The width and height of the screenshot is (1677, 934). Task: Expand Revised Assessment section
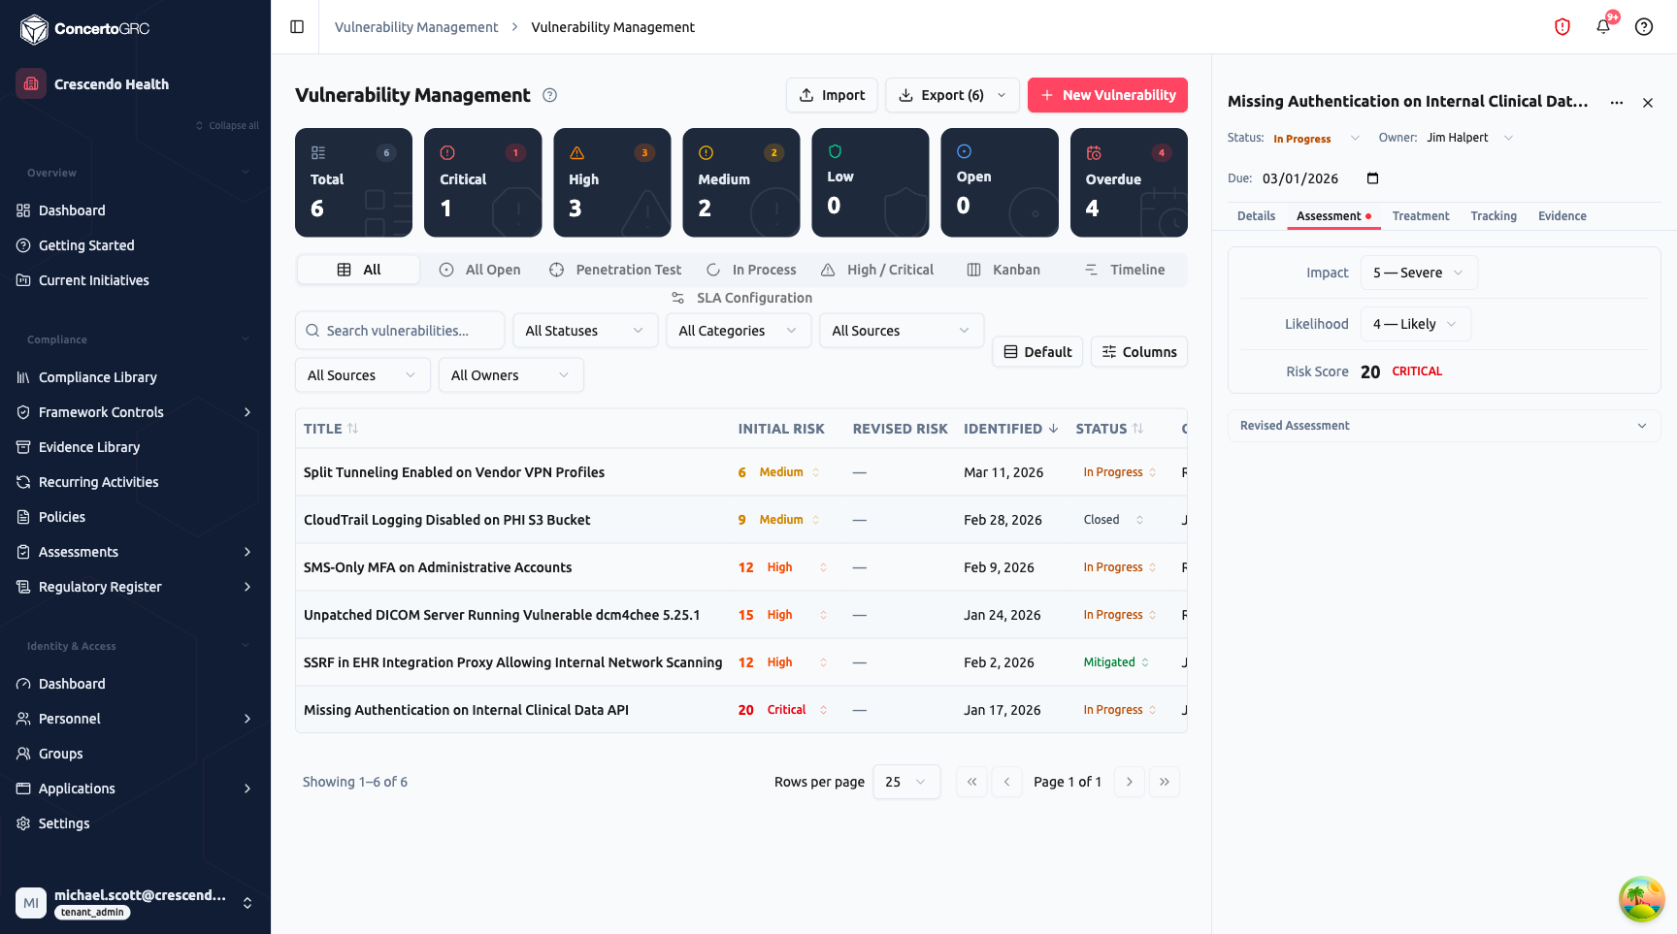coord(1444,426)
